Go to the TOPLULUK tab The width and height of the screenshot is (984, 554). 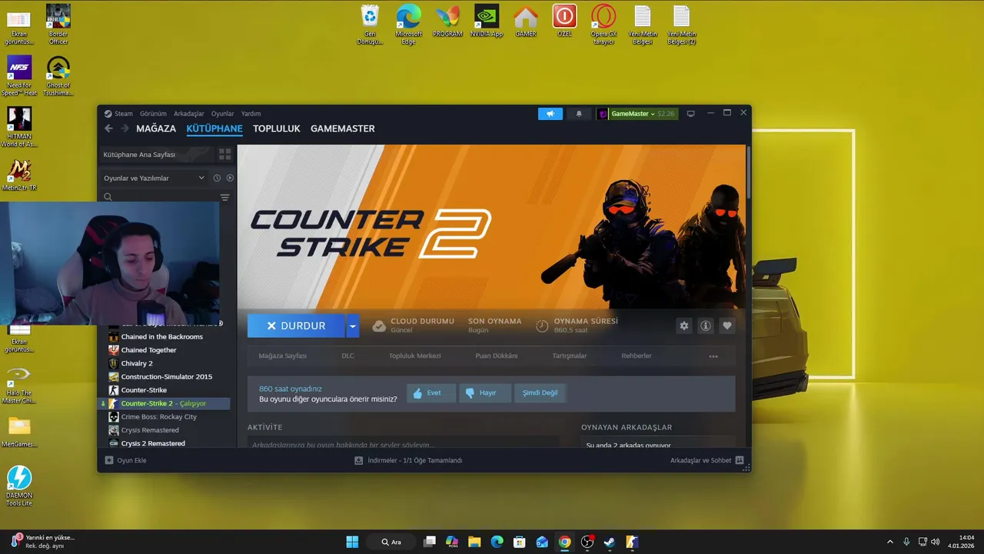click(x=277, y=128)
